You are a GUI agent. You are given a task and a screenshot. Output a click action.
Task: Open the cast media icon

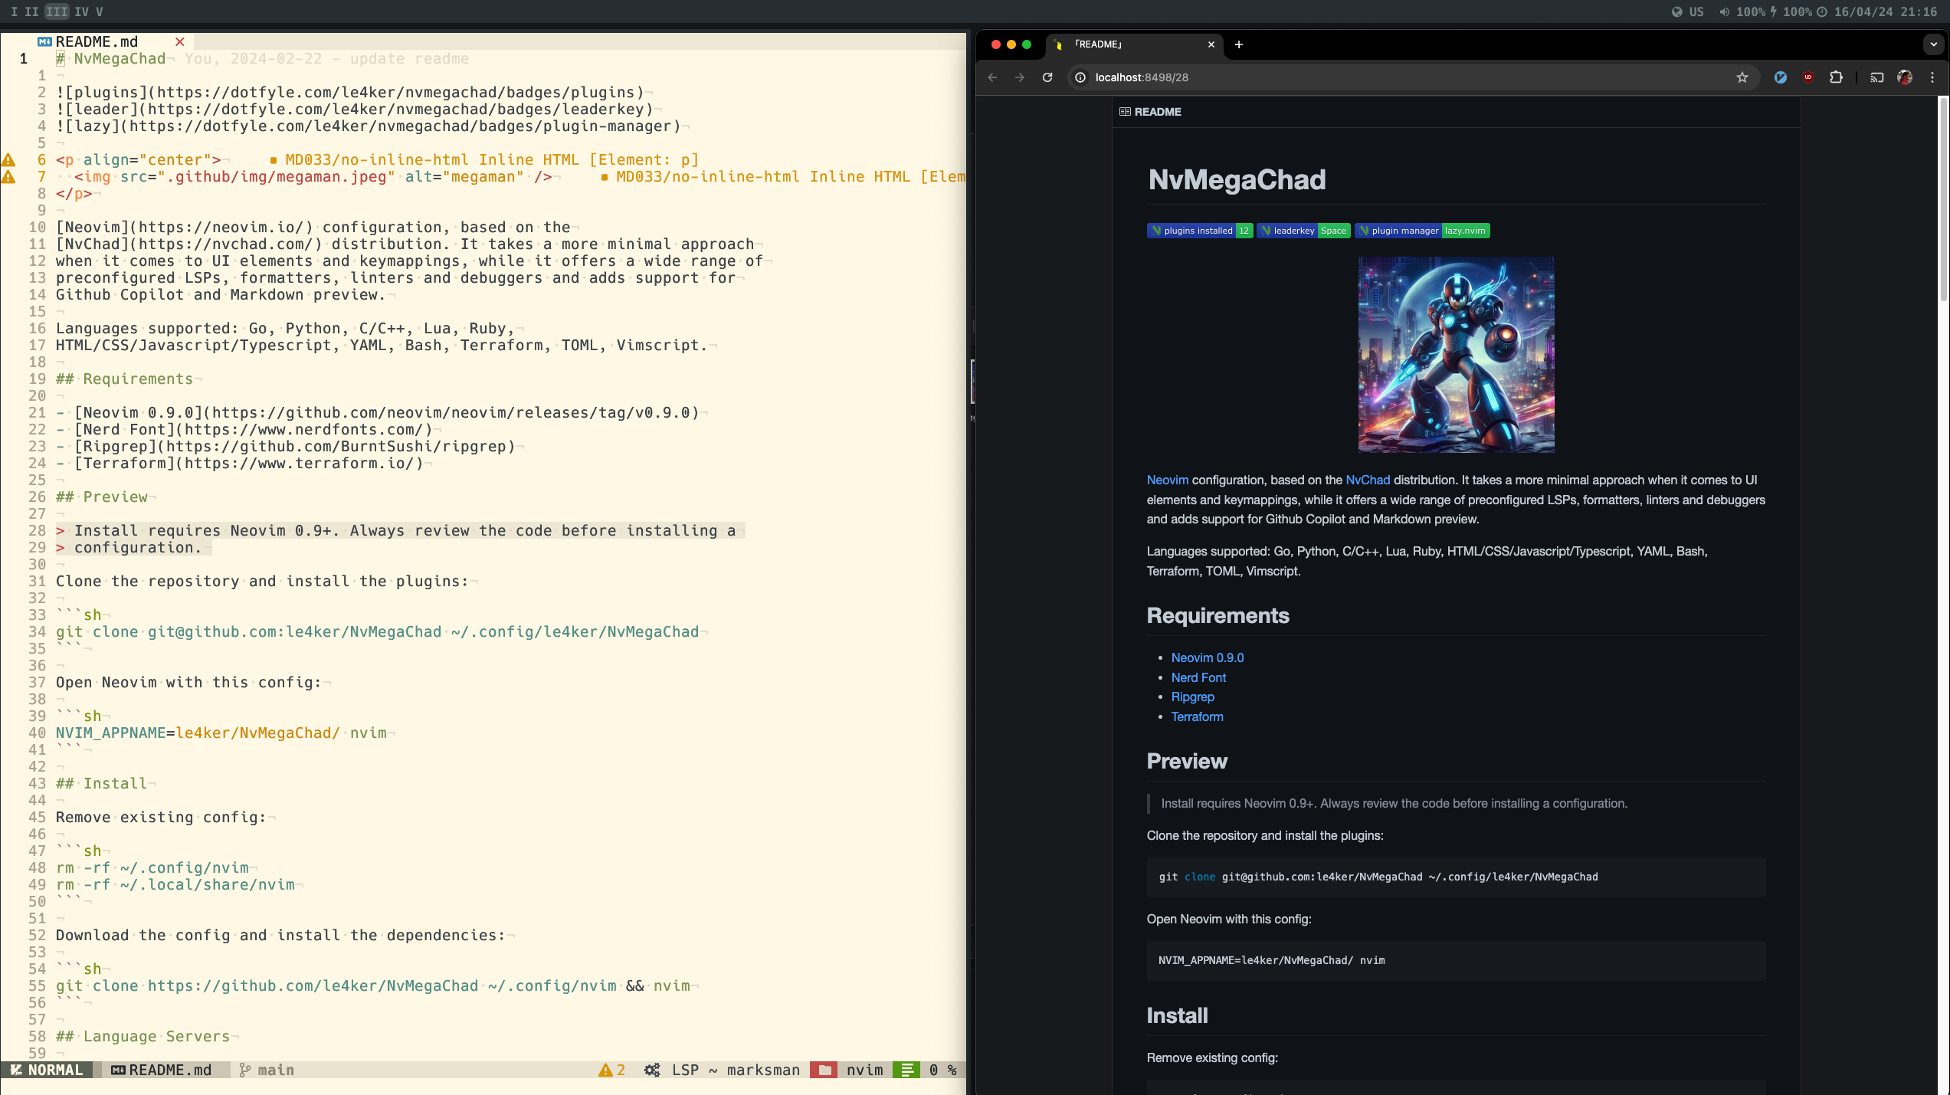tap(1876, 77)
